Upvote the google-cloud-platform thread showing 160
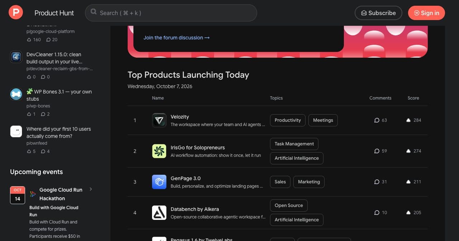 (29, 40)
